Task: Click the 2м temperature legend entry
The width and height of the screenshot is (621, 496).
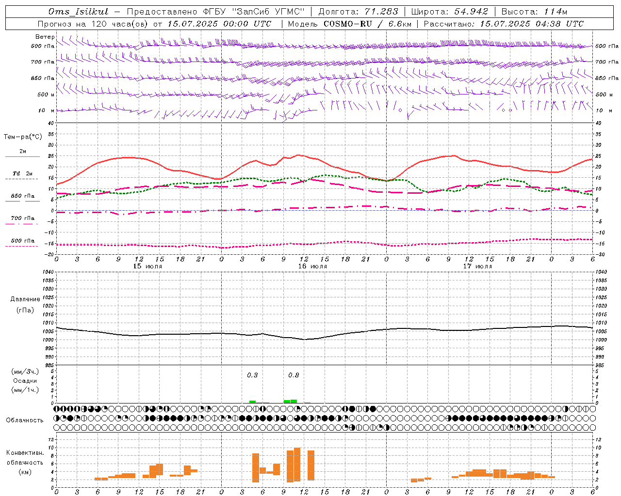Action: click(23, 151)
